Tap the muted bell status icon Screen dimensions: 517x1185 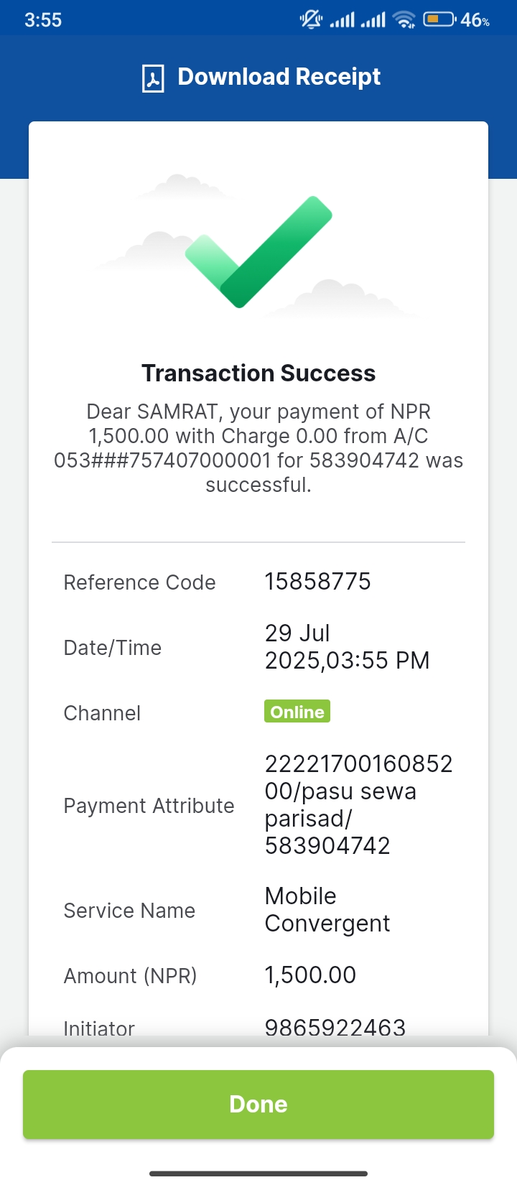(x=312, y=19)
